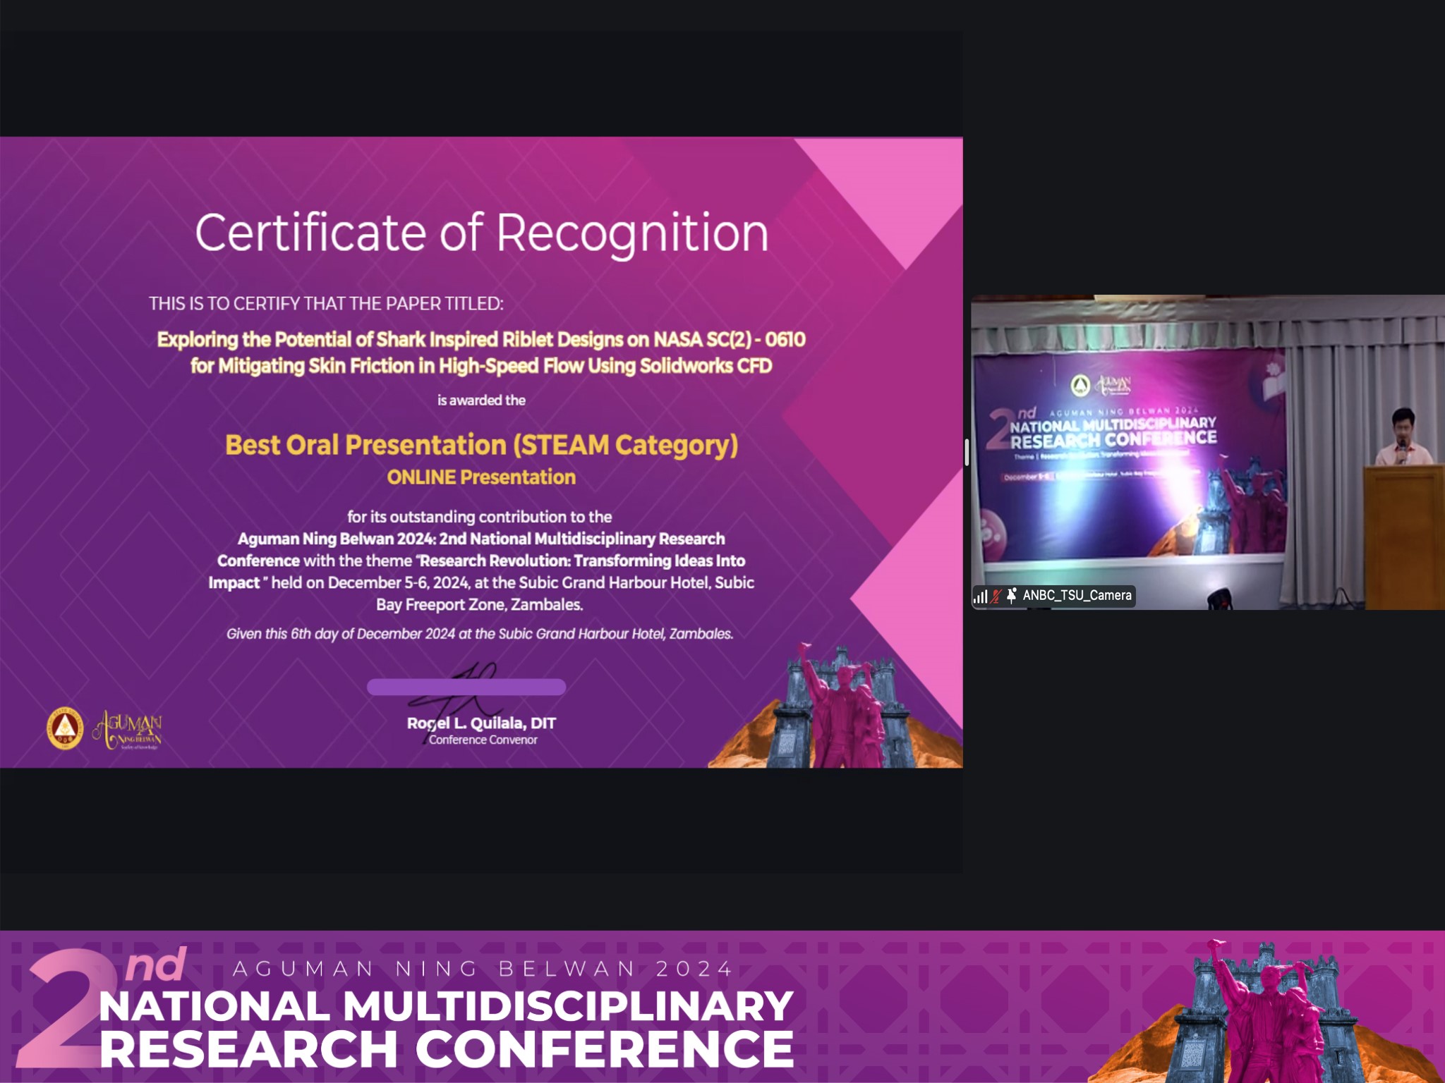Click the round university seal on certificate
Viewport: 1445px width, 1083px height.
click(65, 728)
